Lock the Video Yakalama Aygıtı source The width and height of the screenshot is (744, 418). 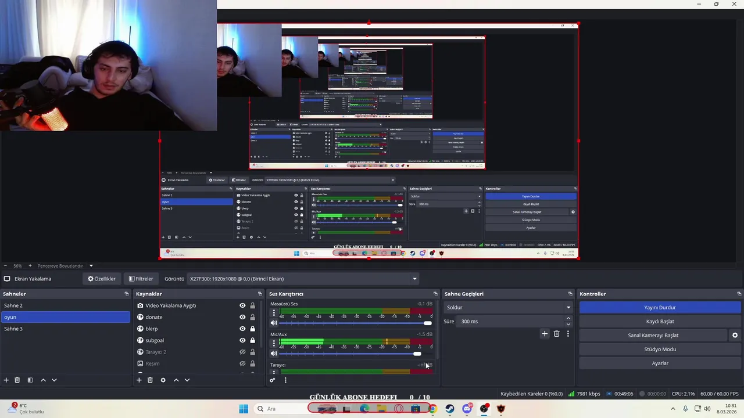[x=252, y=305]
